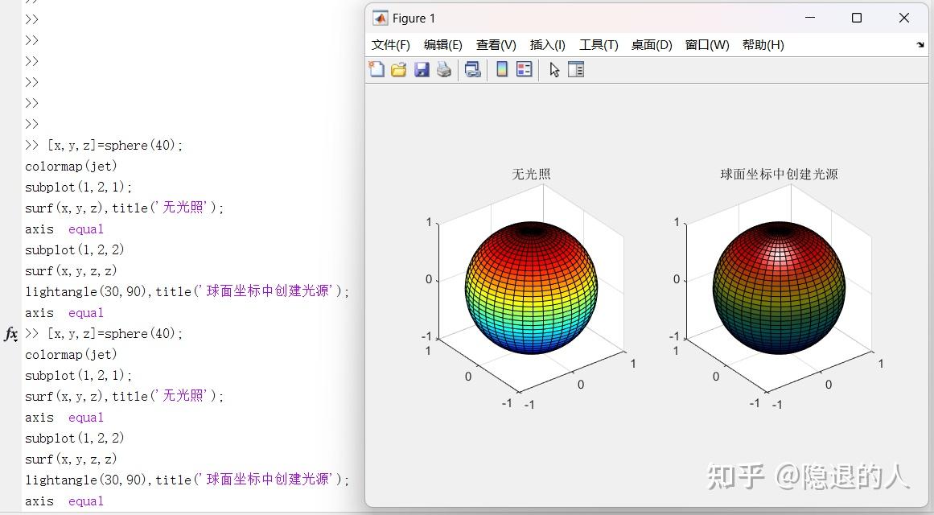Screen dimensions: 934x515
Task: Click the Link Plot toolbar icon
Action: click(471, 69)
